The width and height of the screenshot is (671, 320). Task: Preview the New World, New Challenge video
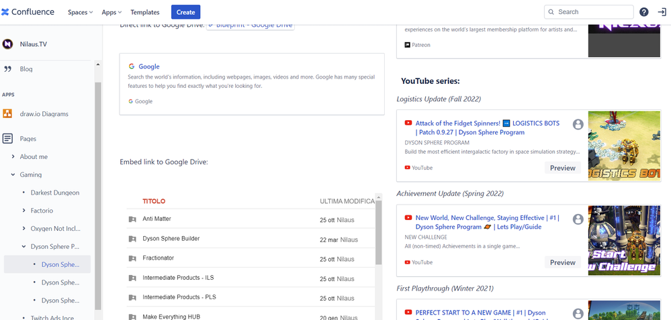click(x=563, y=262)
